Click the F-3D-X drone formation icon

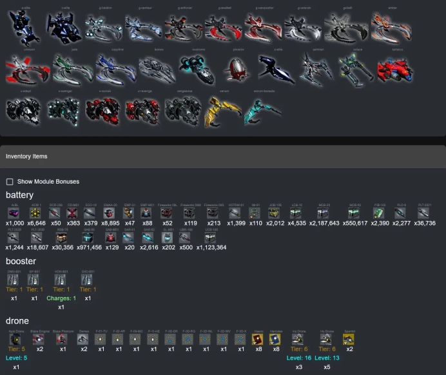coord(240,339)
